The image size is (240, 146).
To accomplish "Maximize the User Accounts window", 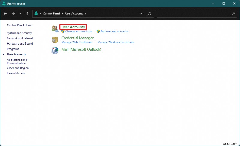I will point(223,4).
